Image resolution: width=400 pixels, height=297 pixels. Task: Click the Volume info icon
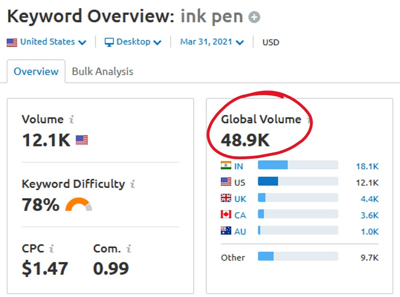pos(72,119)
